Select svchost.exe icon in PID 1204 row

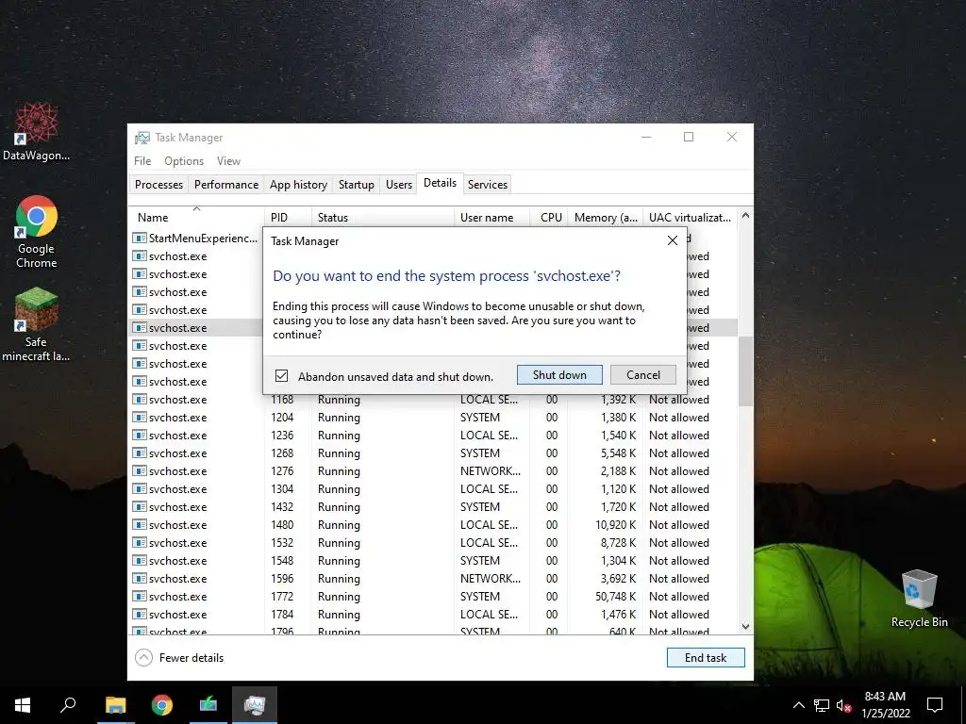tap(140, 418)
